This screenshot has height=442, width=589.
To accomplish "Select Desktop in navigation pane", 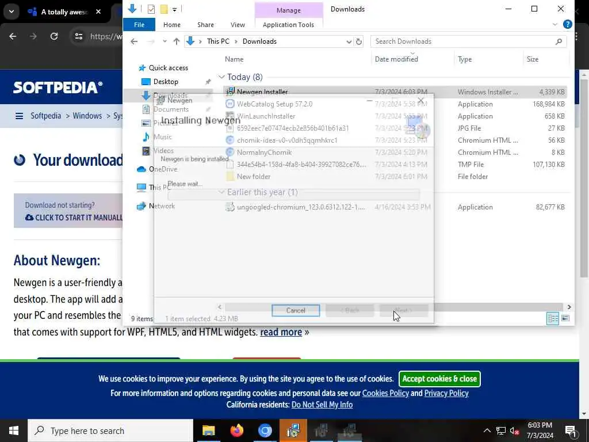I will click(x=166, y=82).
